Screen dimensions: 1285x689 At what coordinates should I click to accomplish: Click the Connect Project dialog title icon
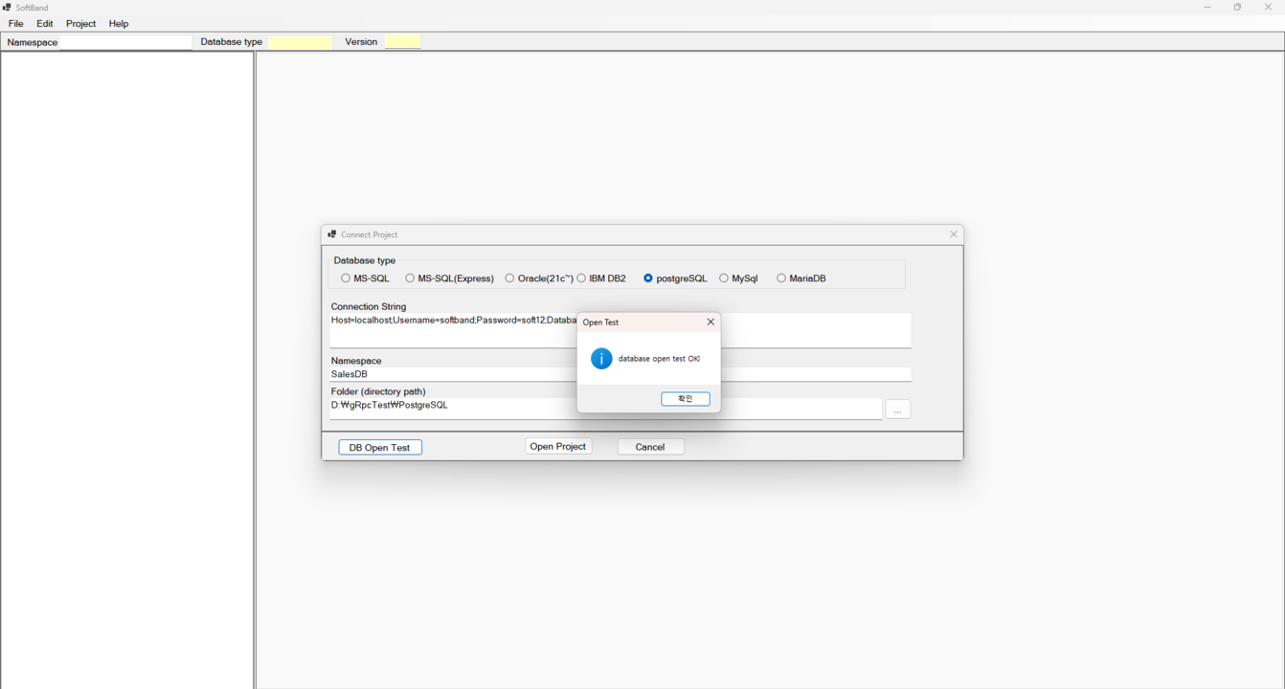[x=332, y=234]
